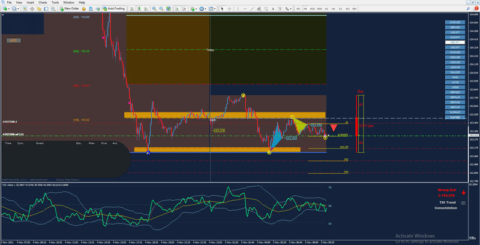480x245 pixels.
Task: Select the EURUSD symbol button
Action: [455, 22]
